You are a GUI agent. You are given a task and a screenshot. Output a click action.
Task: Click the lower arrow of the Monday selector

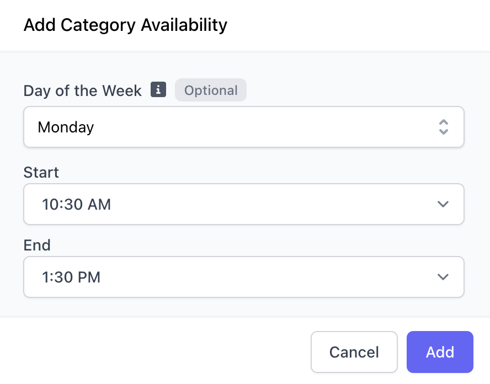pyautogui.click(x=444, y=131)
